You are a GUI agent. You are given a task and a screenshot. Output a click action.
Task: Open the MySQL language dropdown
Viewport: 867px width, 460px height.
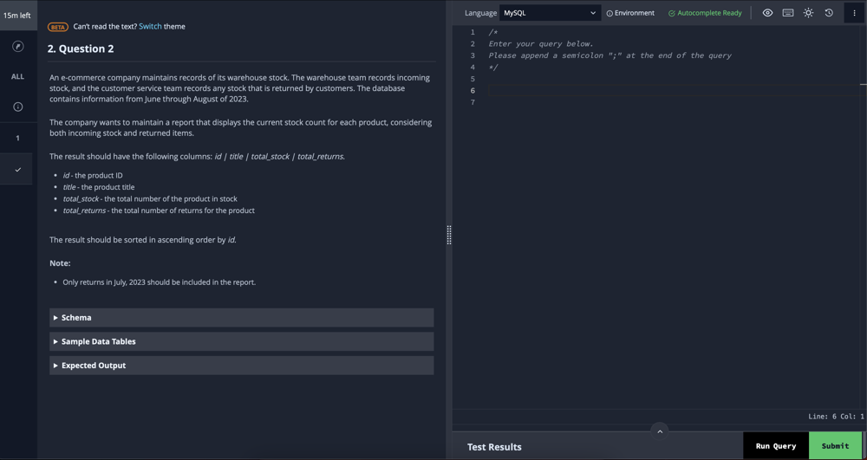pyautogui.click(x=550, y=13)
